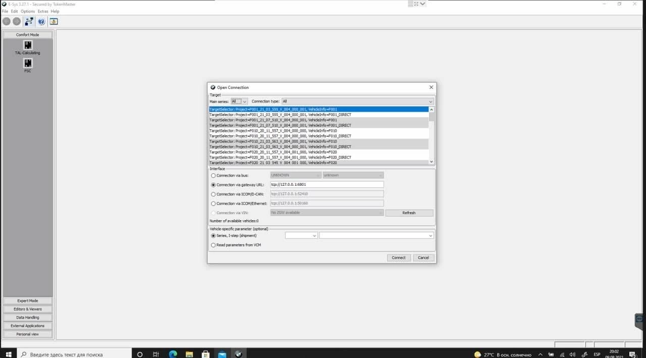Select target F001_21_03_555 with VehicleInfo=F001
Screen dimensions: 646x358
[319, 109]
